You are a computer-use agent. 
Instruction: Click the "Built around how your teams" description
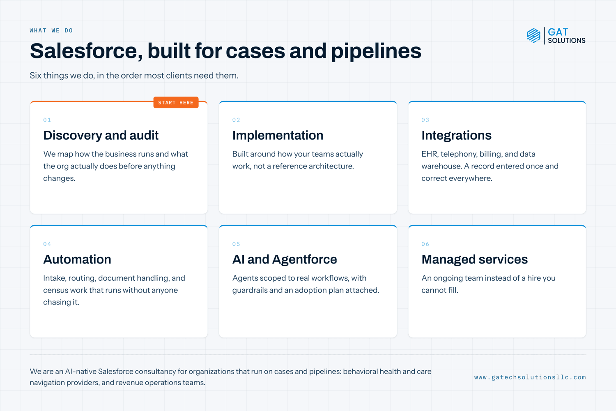coord(298,160)
